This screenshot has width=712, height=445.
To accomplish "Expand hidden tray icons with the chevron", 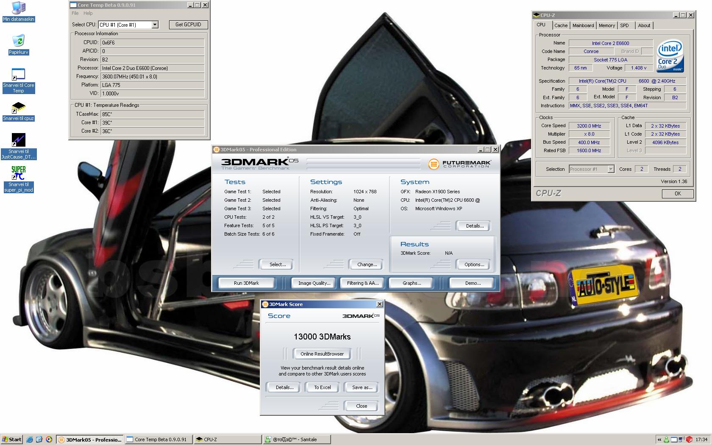I will click(659, 439).
